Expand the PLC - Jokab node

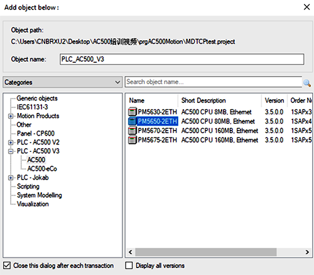coord(11,178)
